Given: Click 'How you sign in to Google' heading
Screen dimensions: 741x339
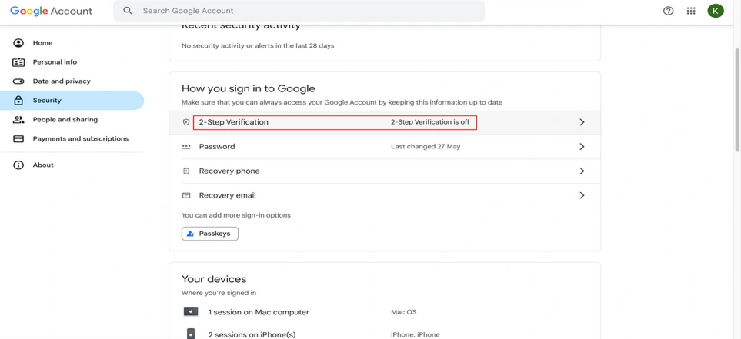Looking at the screenshot, I should (x=248, y=88).
